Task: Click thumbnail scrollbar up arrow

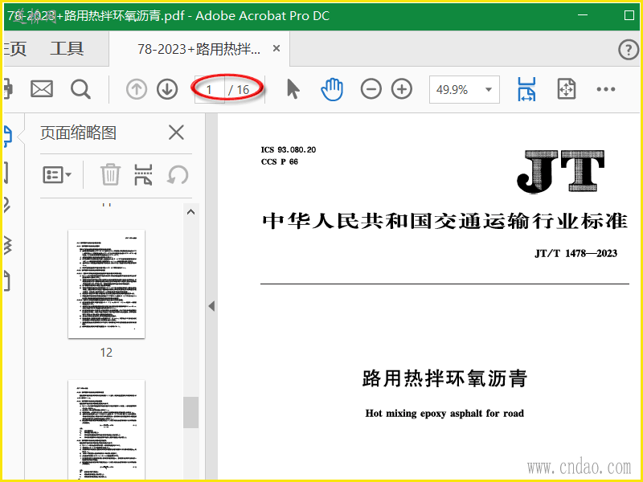Action: coord(190,212)
